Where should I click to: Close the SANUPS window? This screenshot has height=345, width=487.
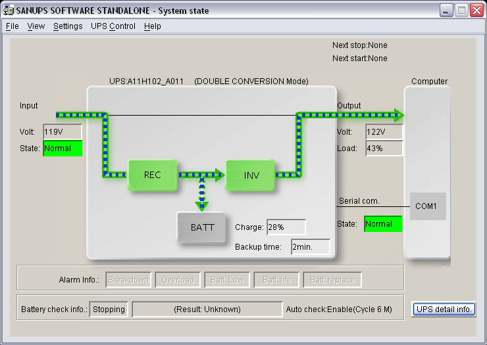[x=476, y=11]
